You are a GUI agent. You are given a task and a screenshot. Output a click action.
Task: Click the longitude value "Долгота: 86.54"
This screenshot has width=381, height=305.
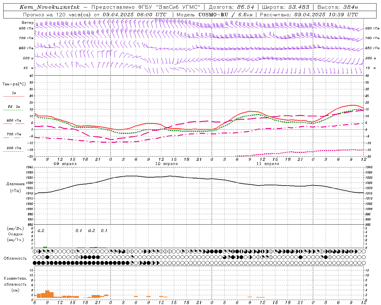point(231,7)
